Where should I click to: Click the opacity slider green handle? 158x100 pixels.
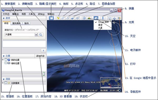click(44, 74)
